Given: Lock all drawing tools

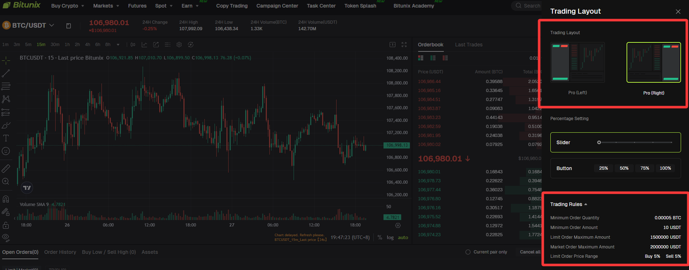Looking at the screenshot, I should point(6,224).
